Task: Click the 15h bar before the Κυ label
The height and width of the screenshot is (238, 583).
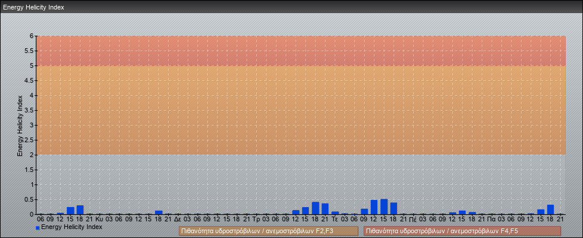Action: (70, 211)
